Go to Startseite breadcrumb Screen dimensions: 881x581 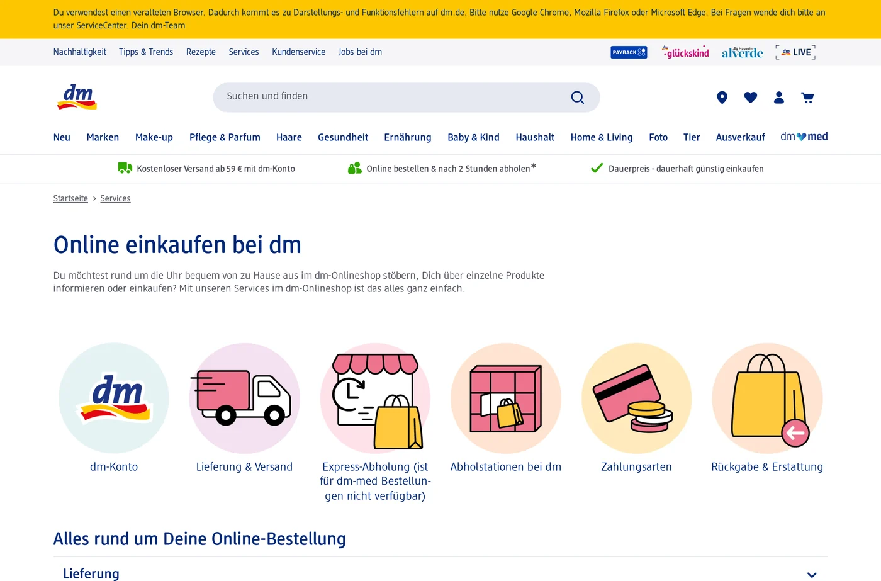pos(70,198)
